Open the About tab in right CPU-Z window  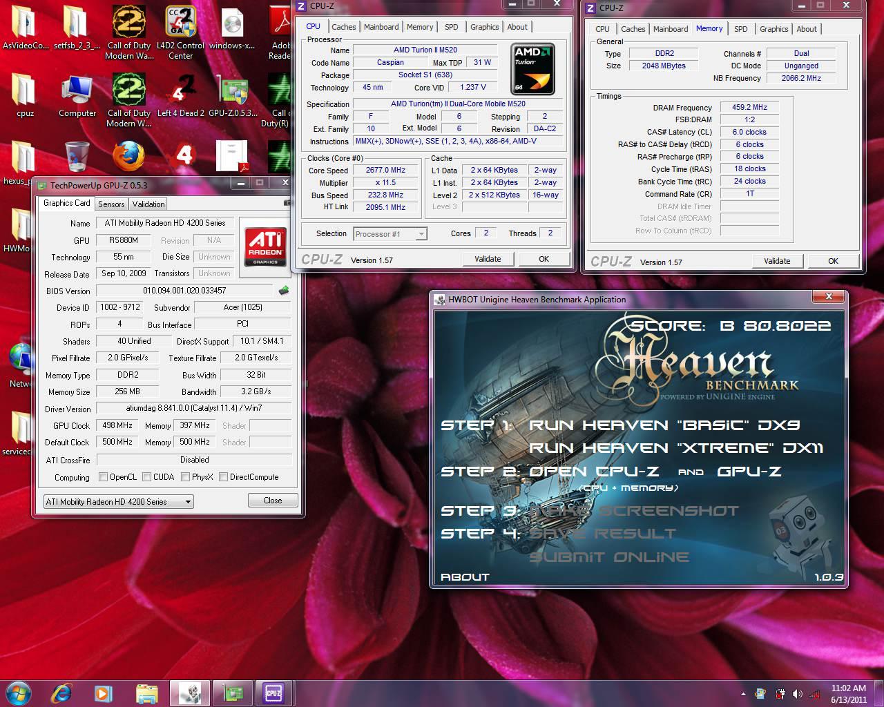pyautogui.click(x=807, y=29)
